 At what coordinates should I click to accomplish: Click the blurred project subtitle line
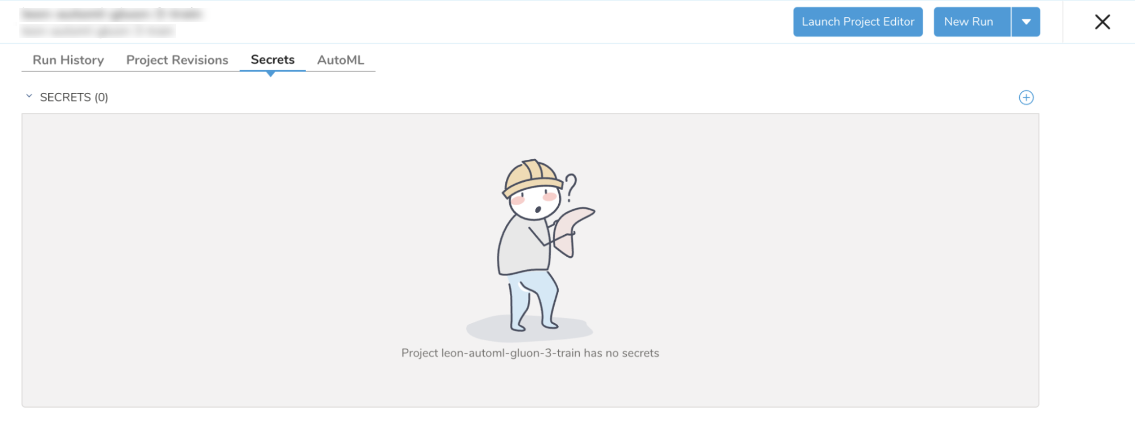98,31
